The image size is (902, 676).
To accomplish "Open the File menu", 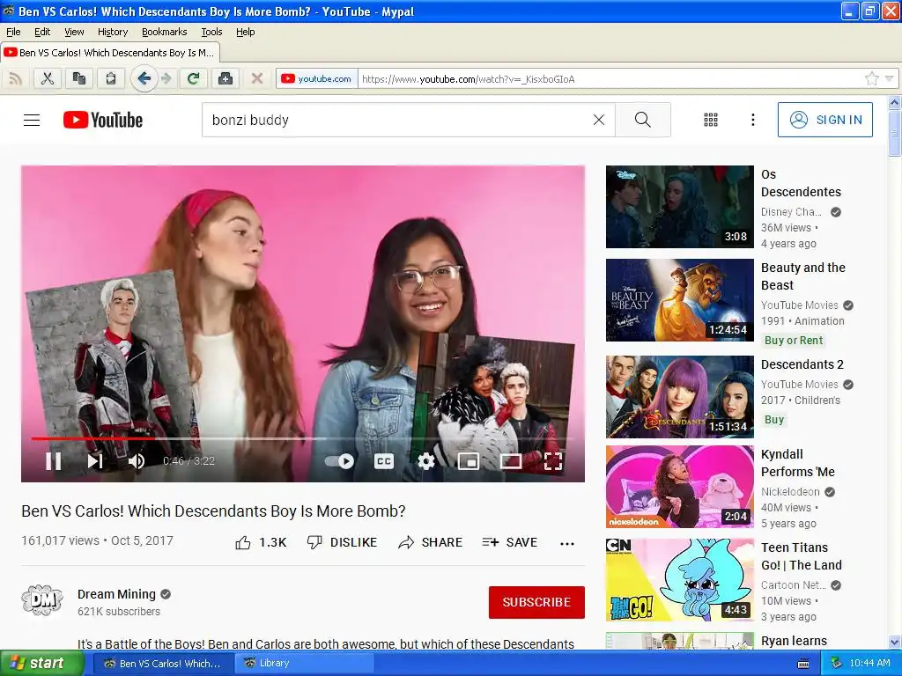I will 13,32.
